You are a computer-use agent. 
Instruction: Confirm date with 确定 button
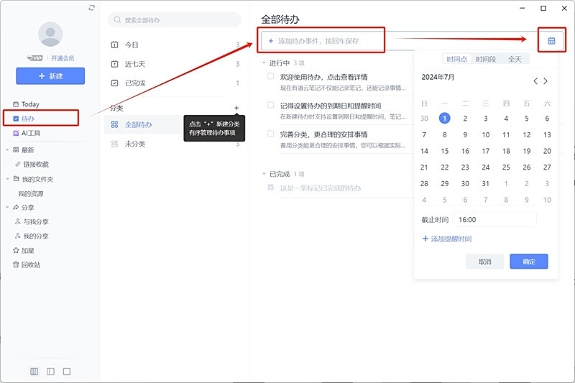coord(529,262)
